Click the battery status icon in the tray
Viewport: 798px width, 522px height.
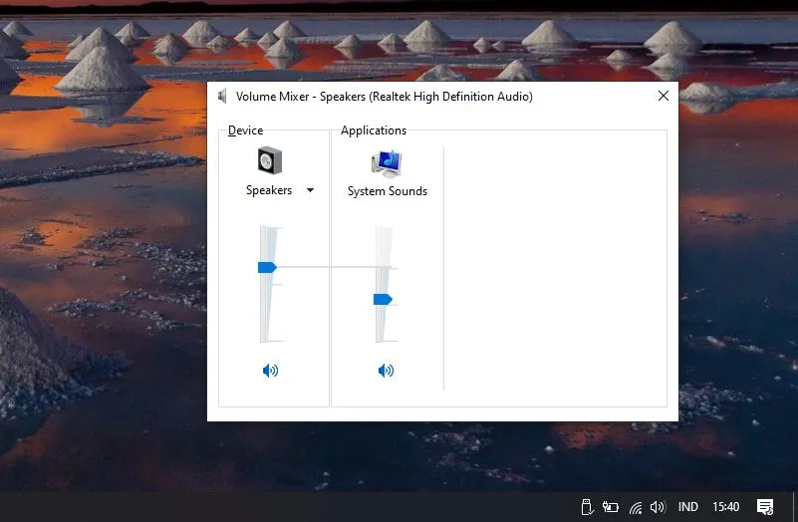tap(611, 507)
